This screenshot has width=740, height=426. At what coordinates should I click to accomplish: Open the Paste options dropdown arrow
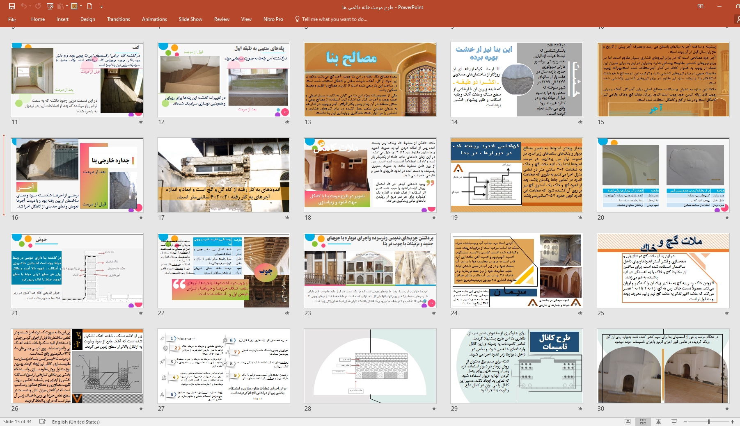click(x=66, y=6)
